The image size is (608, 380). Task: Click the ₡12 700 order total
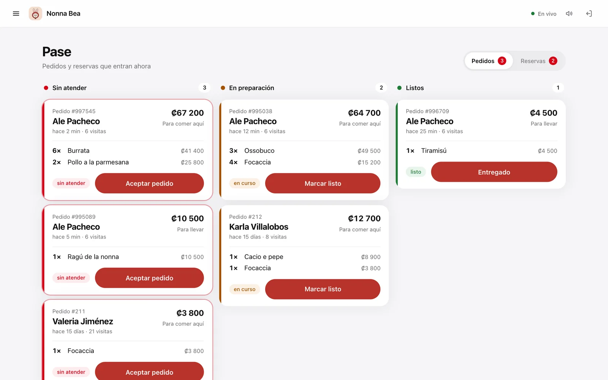pyautogui.click(x=364, y=218)
